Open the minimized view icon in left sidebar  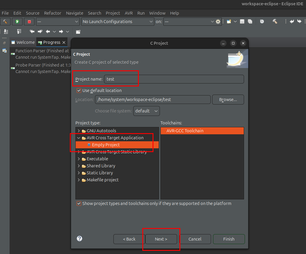coord(4,51)
